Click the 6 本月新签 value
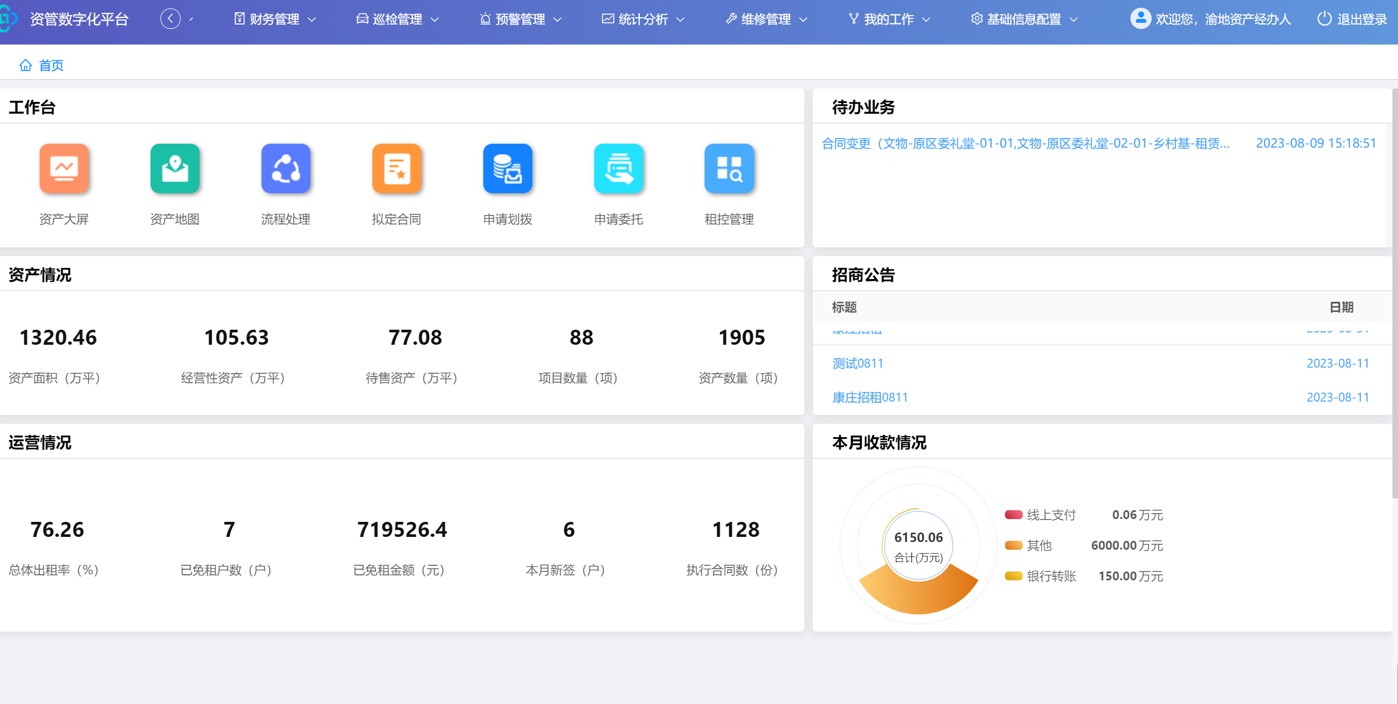The height and width of the screenshot is (704, 1398). (x=569, y=530)
